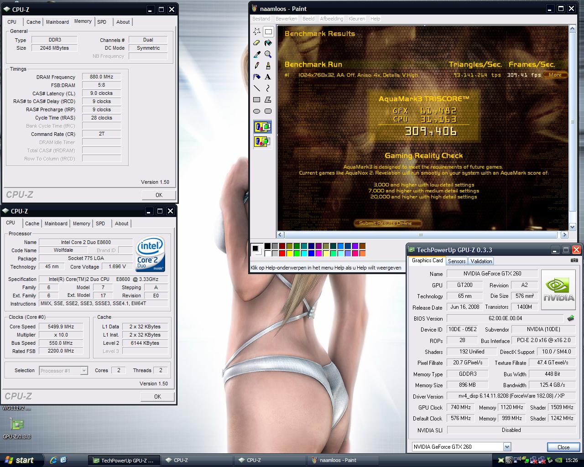Screen dimensions: 584x467
Task: Pick the yellow color swatch in Paint palette
Action: [290, 254]
